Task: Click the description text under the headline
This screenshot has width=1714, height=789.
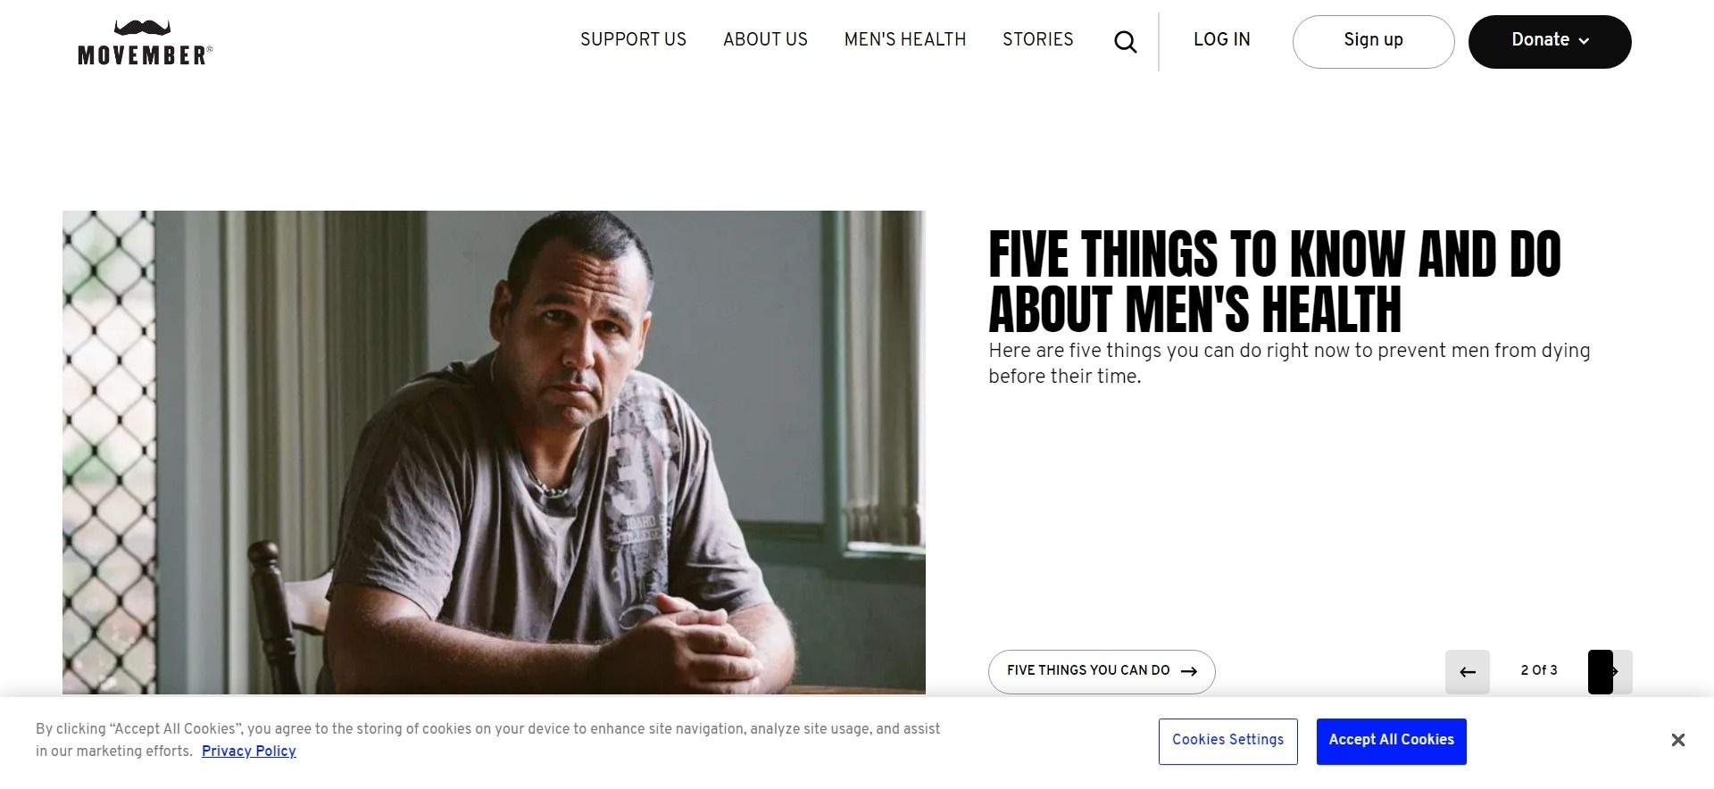Action: tap(1289, 363)
